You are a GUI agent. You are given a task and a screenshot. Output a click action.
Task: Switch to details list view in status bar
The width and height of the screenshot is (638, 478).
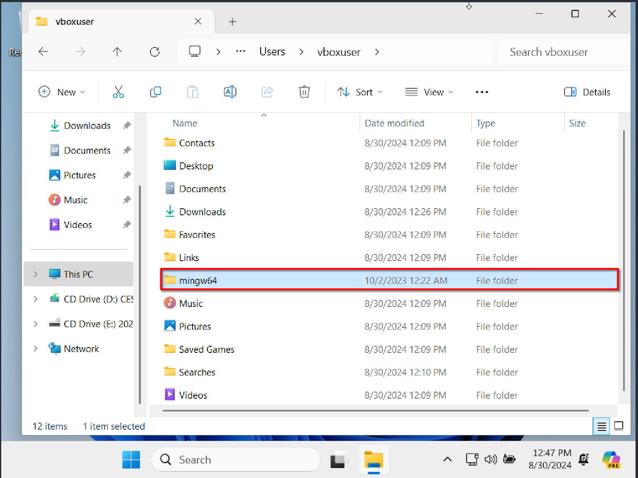click(x=601, y=426)
